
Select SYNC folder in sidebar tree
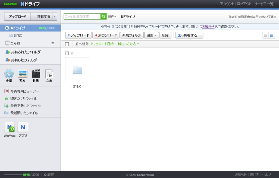pyautogui.click(x=16, y=35)
